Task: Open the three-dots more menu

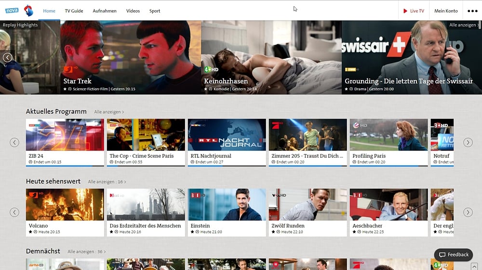Action: pyautogui.click(x=472, y=11)
